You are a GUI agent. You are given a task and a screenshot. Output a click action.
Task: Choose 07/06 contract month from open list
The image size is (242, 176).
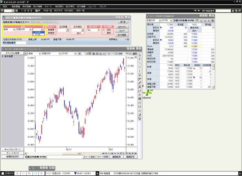click(x=38, y=35)
